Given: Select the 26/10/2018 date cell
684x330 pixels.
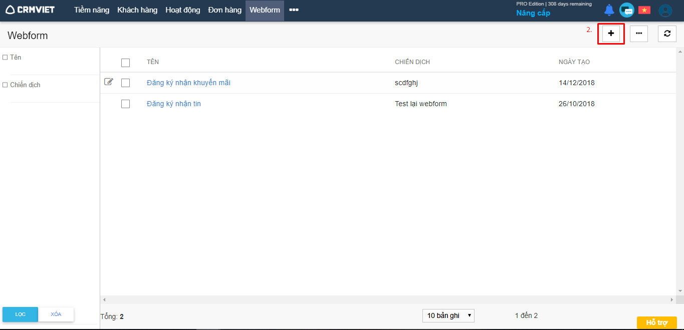Looking at the screenshot, I should point(577,104).
